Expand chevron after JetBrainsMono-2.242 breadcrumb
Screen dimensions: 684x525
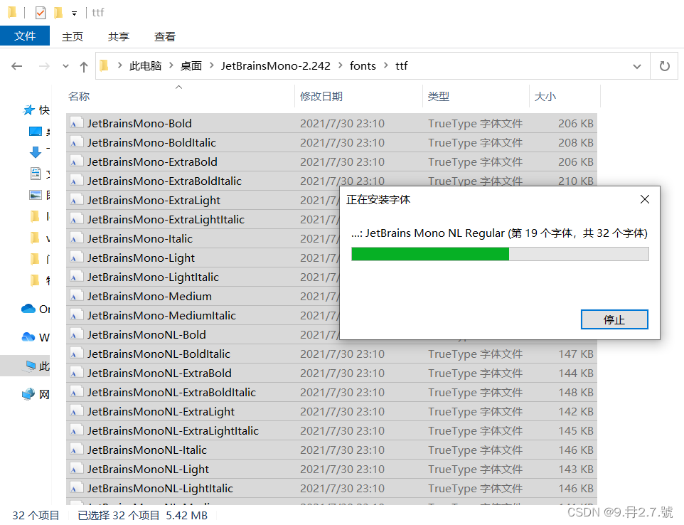click(x=340, y=65)
